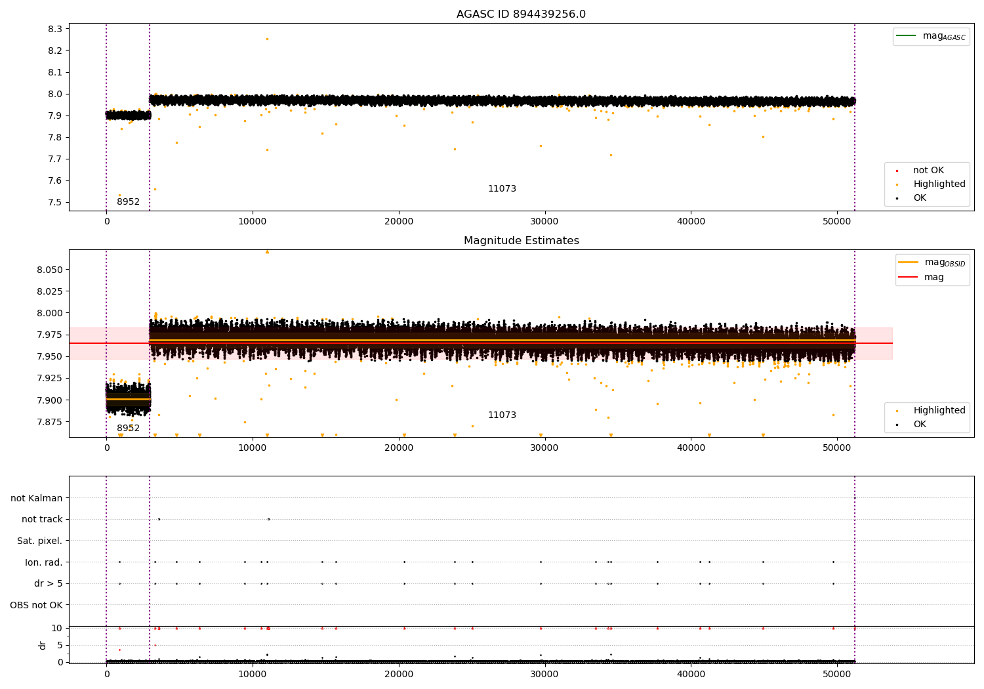The height and width of the screenshot is (689, 984).
Task: Click the 40000 x-tick under the AGASC plot
Action: pos(691,222)
